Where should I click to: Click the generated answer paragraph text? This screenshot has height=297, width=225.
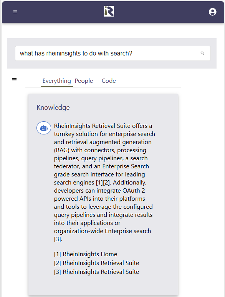pyautogui.click(x=104, y=183)
